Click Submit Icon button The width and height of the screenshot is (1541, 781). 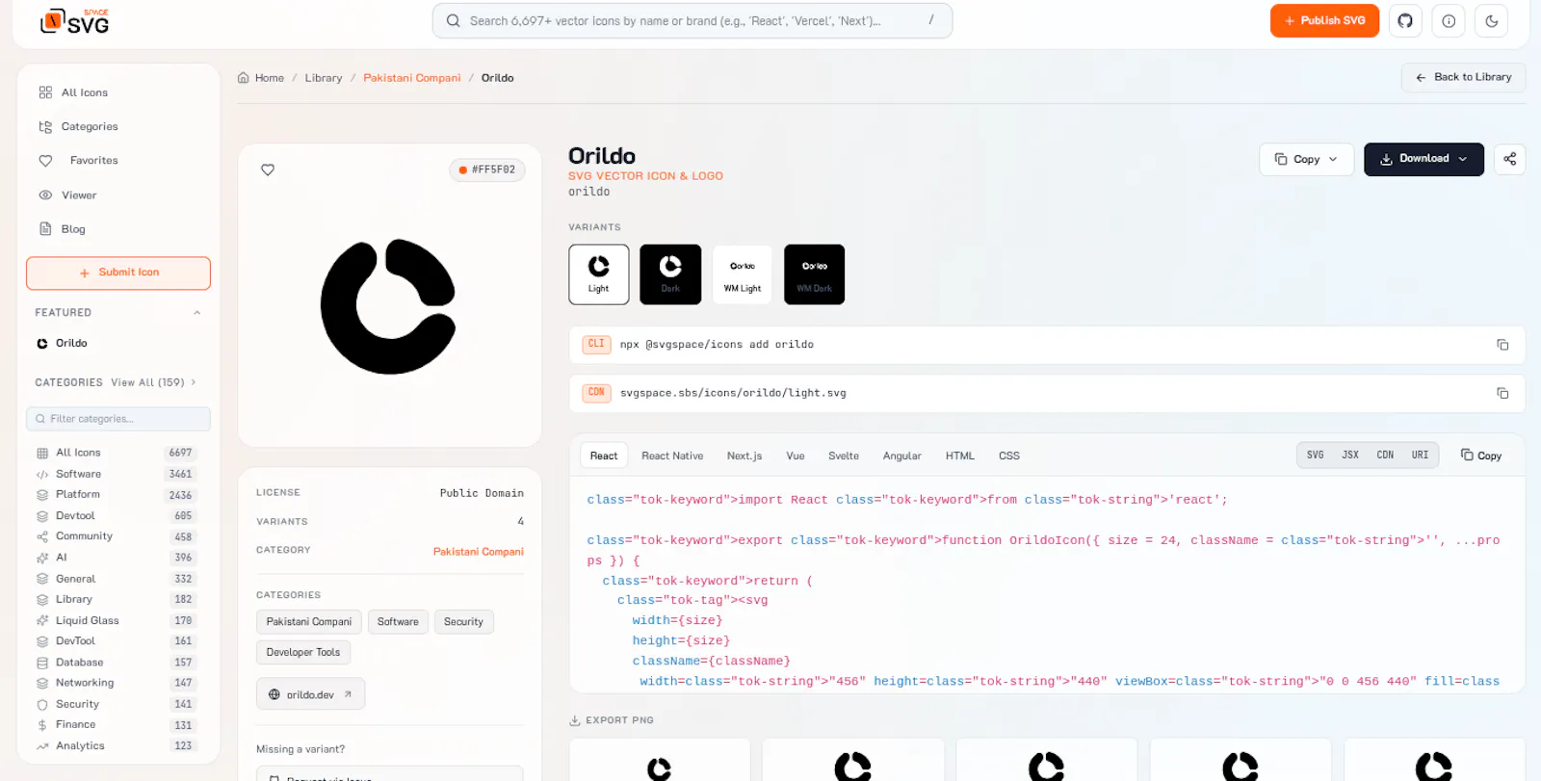pos(118,273)
